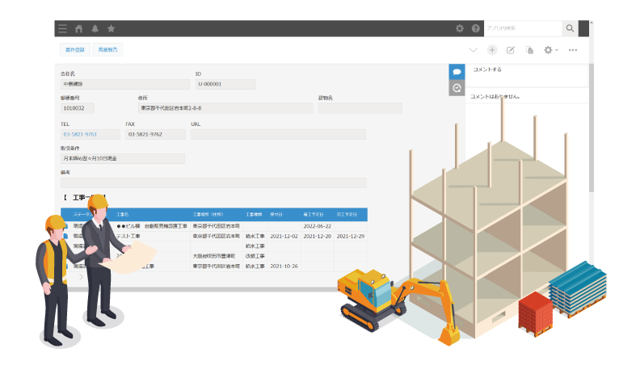The height and width of the screenshot is (365, 619).
Task: Click the search magnifier button
Action: tap(571, 28)
